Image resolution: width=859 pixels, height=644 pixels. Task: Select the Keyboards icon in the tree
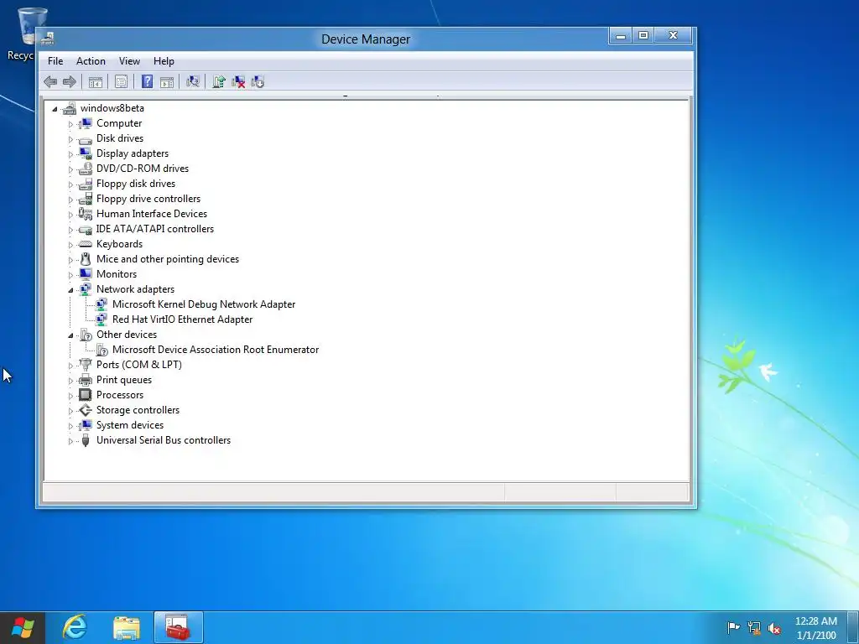tap(86, 244)
